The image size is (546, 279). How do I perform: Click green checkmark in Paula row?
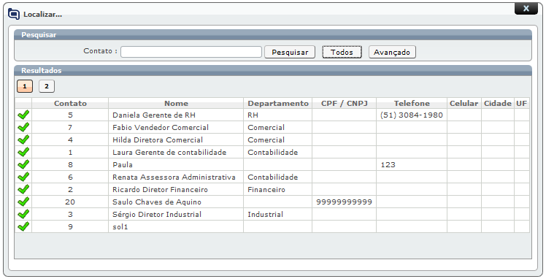pos(23,164)
